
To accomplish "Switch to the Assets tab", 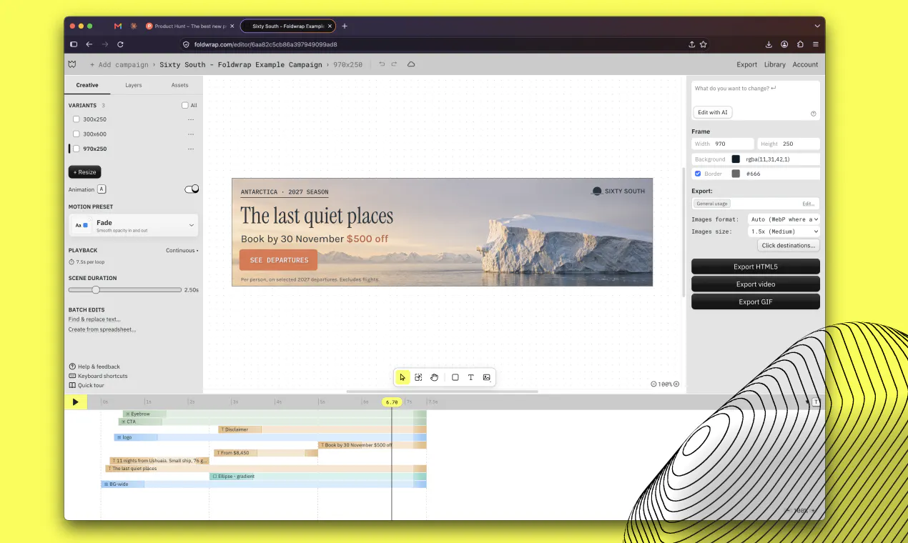I will pos(179,85).
